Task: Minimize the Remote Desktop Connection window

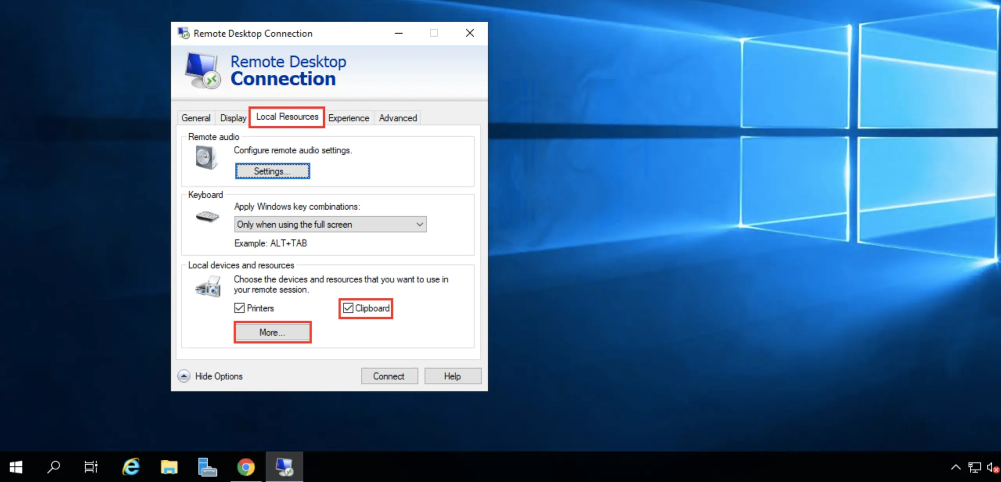Action: [x=398, y=33]
